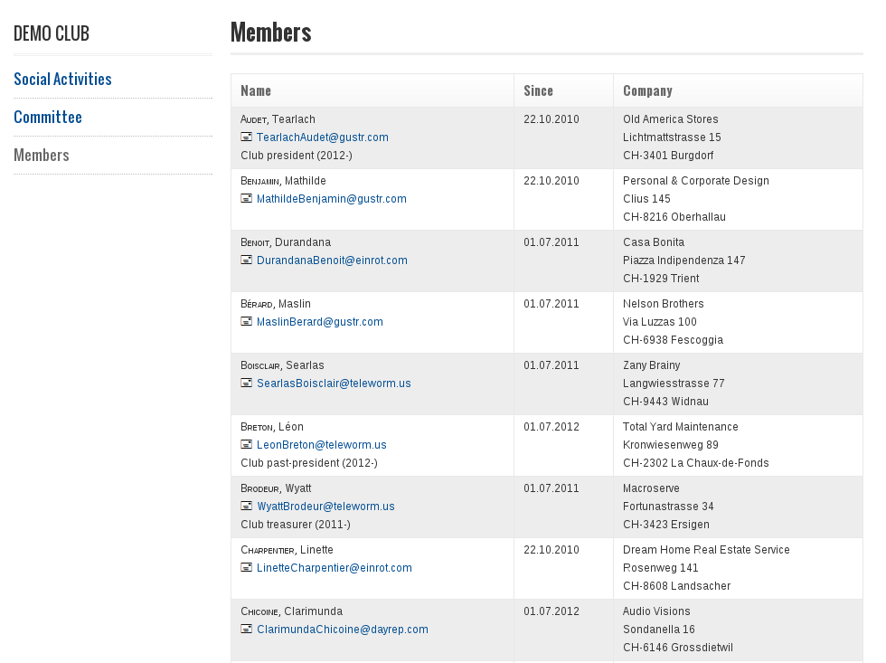Open the Social Activities page
This screenshot has width=886, height=663.
[62, 79]
